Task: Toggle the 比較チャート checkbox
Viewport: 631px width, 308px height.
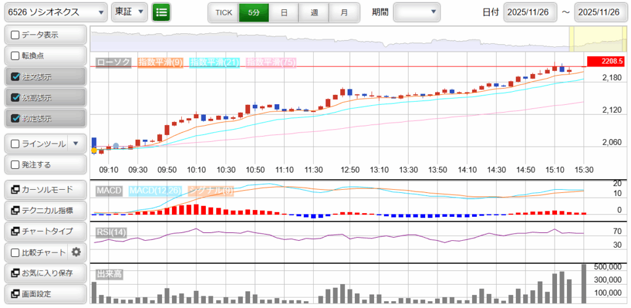Action: [x=16, y=252]
